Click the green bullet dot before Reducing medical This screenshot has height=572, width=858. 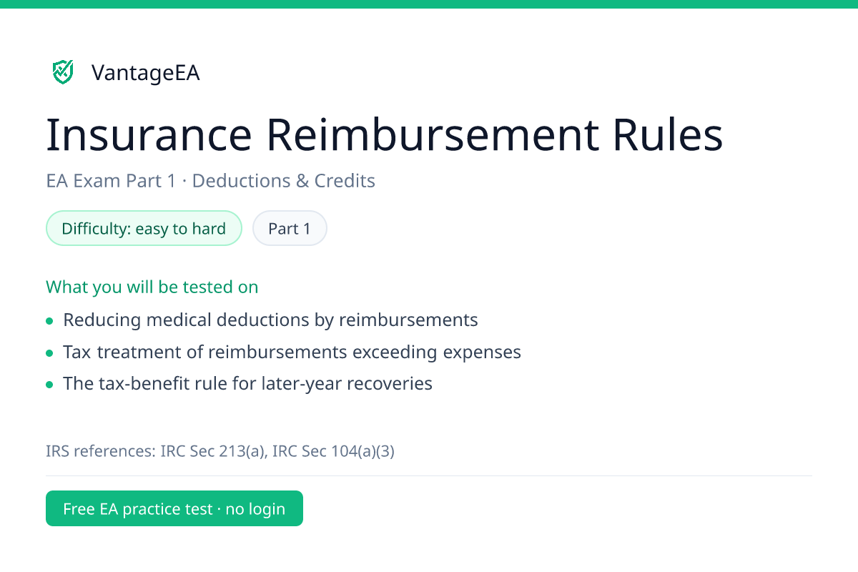tap(49, 321)
